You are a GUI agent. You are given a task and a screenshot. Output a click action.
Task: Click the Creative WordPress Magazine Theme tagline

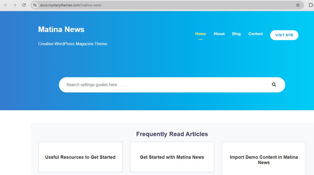click(x=73, y=44)
